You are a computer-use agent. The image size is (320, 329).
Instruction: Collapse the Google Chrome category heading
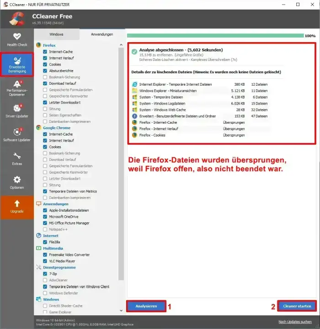tap(57, 127)
